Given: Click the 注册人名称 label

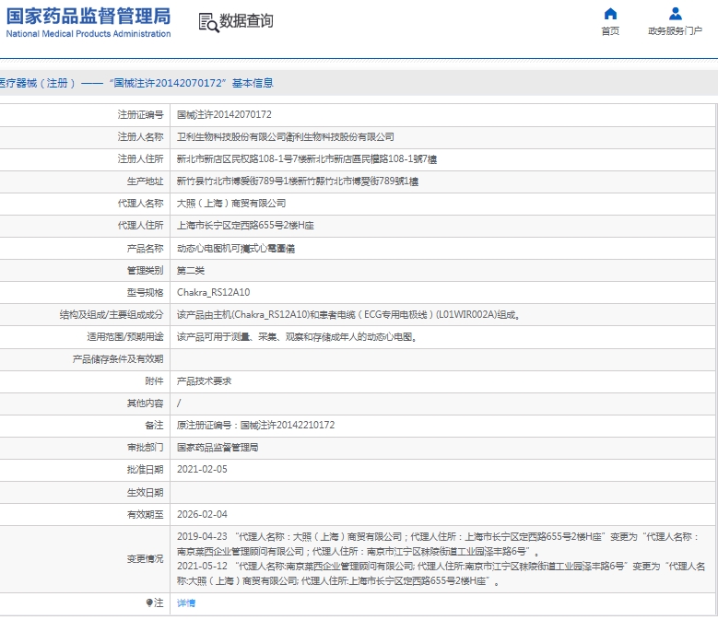Looking at the screenshot, I should (x=141, y=137).
